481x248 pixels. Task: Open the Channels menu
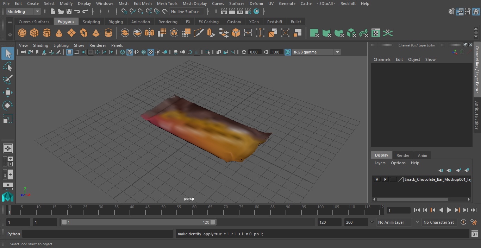pyautogui.click(x=382, y=59)
